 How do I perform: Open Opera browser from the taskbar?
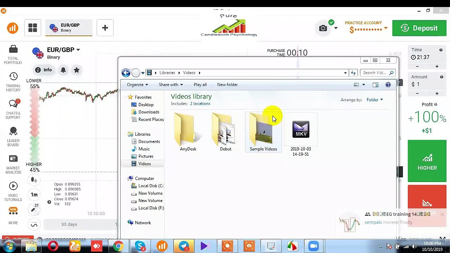pyautogui.click(x=53, y=246)
